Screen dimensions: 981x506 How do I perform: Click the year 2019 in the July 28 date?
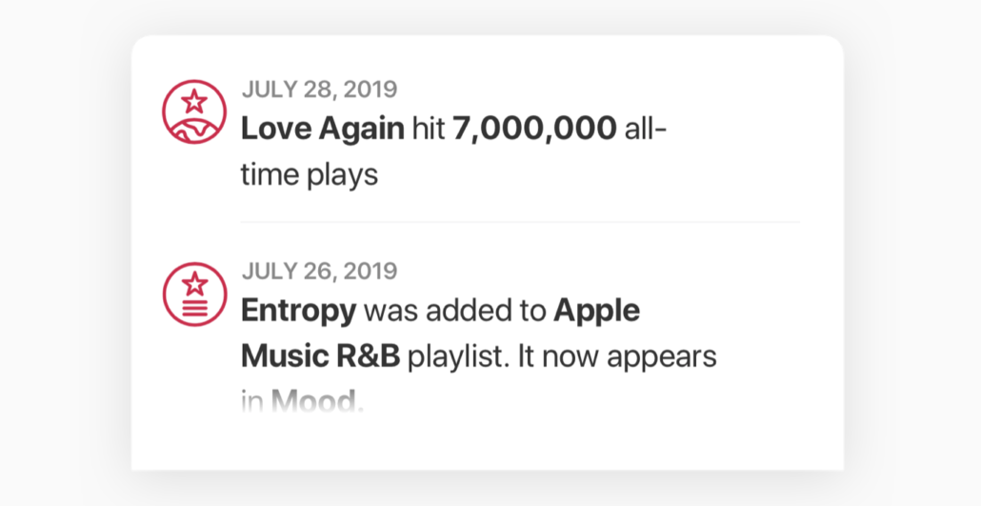370,90
